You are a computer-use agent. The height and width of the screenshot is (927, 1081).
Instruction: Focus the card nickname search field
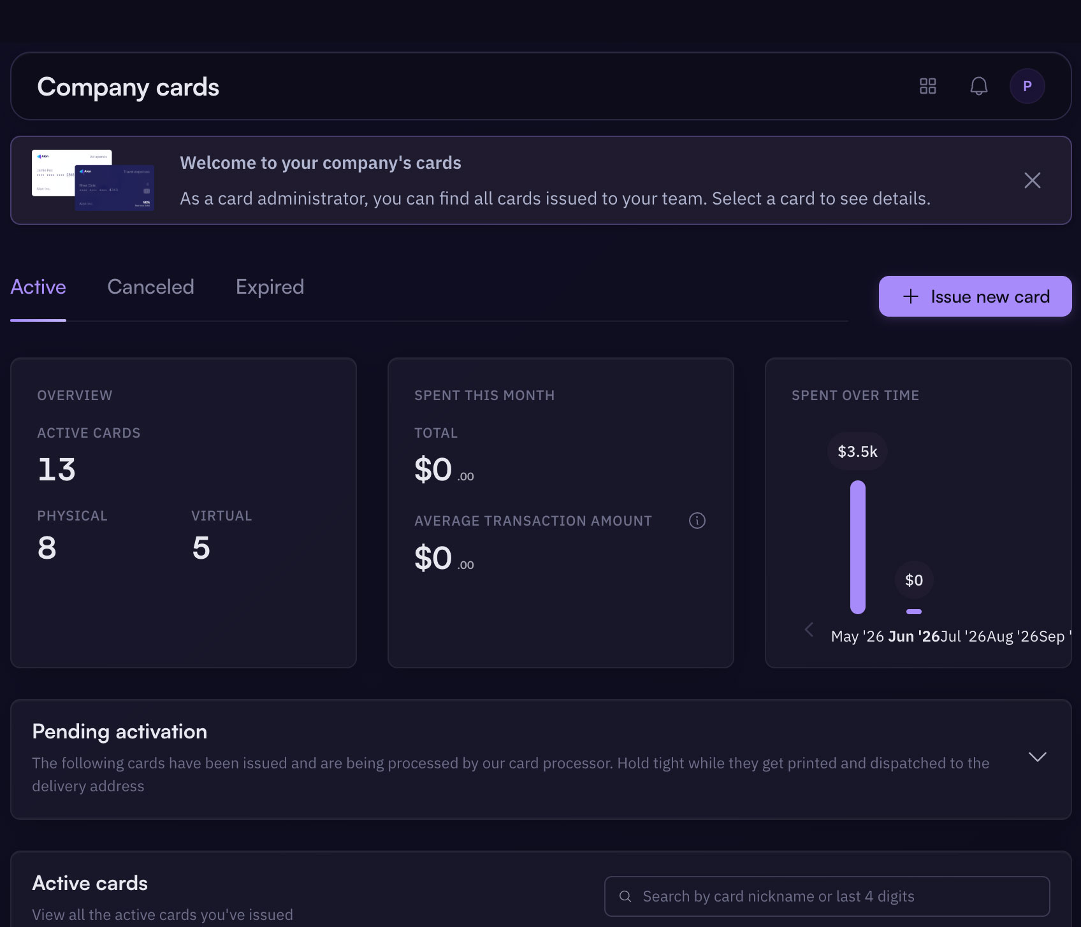827,896
